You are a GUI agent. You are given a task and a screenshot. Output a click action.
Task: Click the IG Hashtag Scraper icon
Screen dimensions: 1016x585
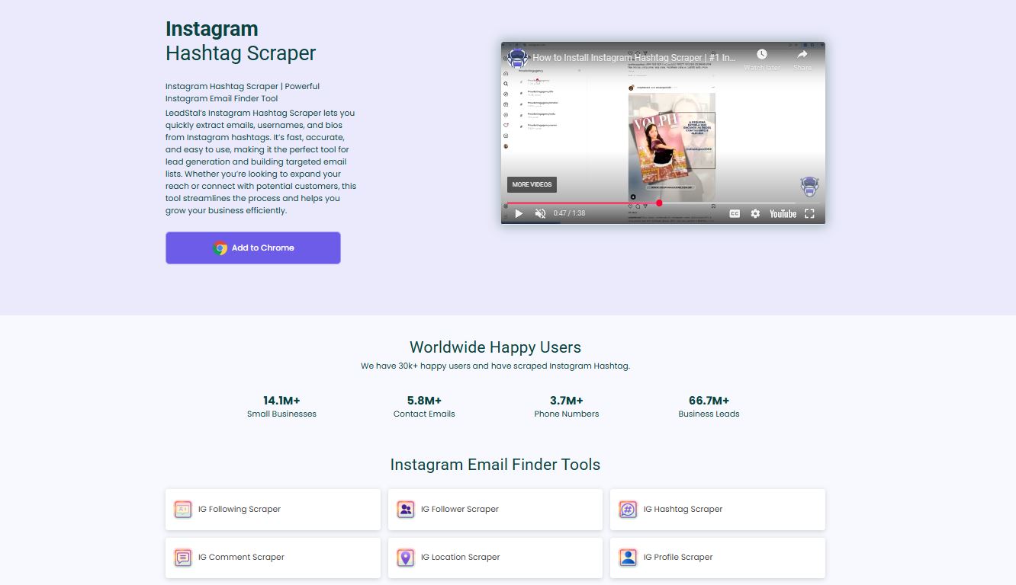tap(628, 510)
